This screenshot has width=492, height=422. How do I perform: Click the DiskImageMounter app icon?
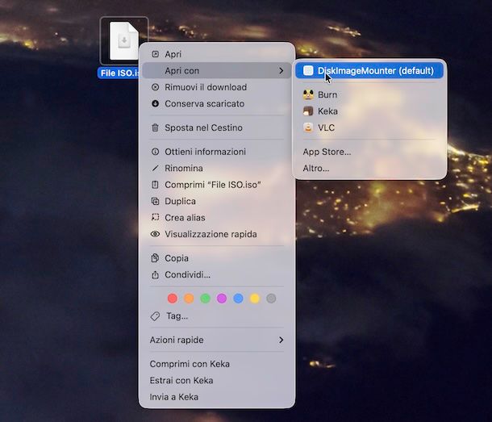[x=308, y=71]
